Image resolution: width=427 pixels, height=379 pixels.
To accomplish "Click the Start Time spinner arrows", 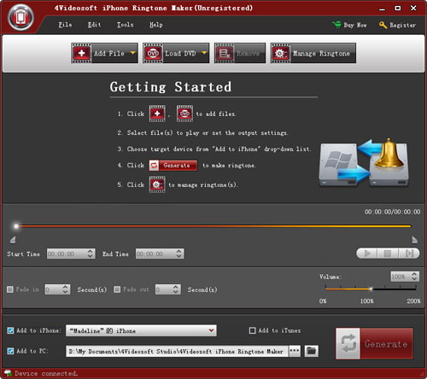I will (91, 254).
